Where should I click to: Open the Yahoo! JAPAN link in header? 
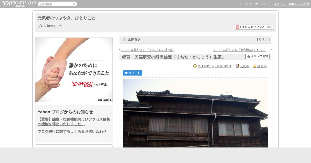coord(299,4)
